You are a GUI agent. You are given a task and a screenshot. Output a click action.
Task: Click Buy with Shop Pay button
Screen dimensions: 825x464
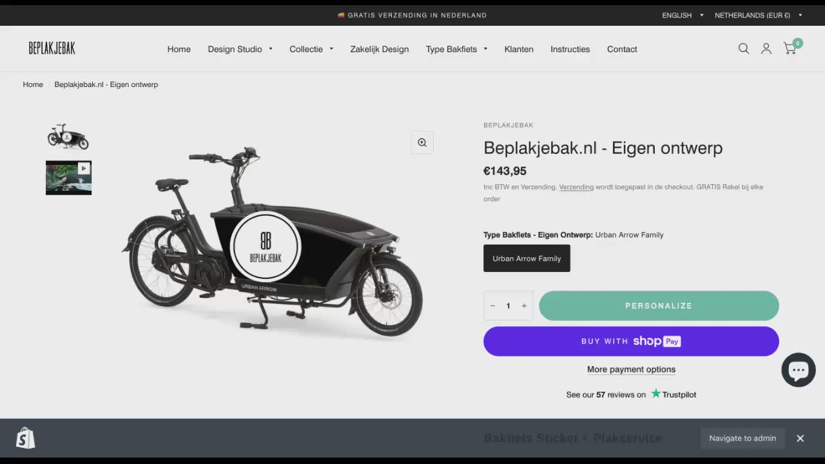coord(631,341)
